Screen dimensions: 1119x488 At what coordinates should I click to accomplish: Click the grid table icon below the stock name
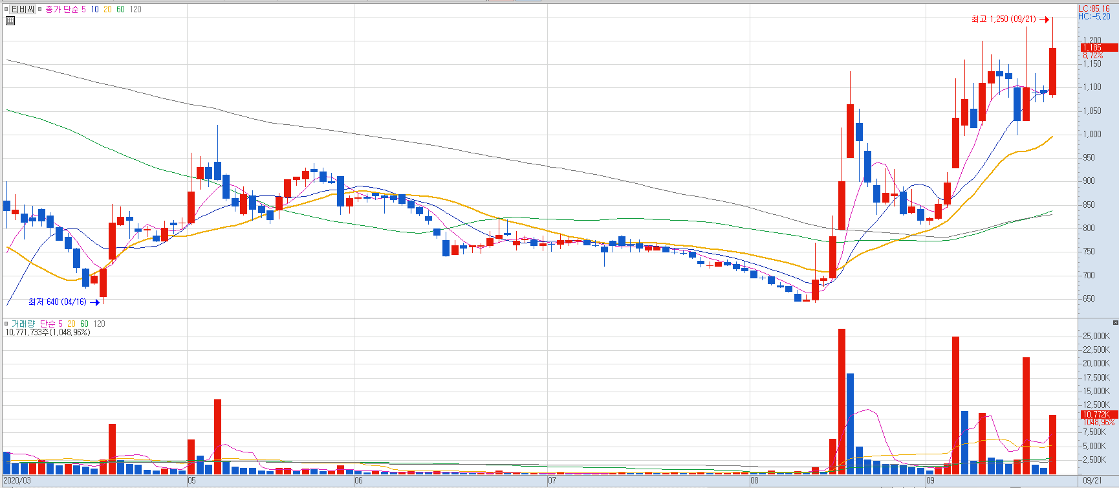click(10, 21)
